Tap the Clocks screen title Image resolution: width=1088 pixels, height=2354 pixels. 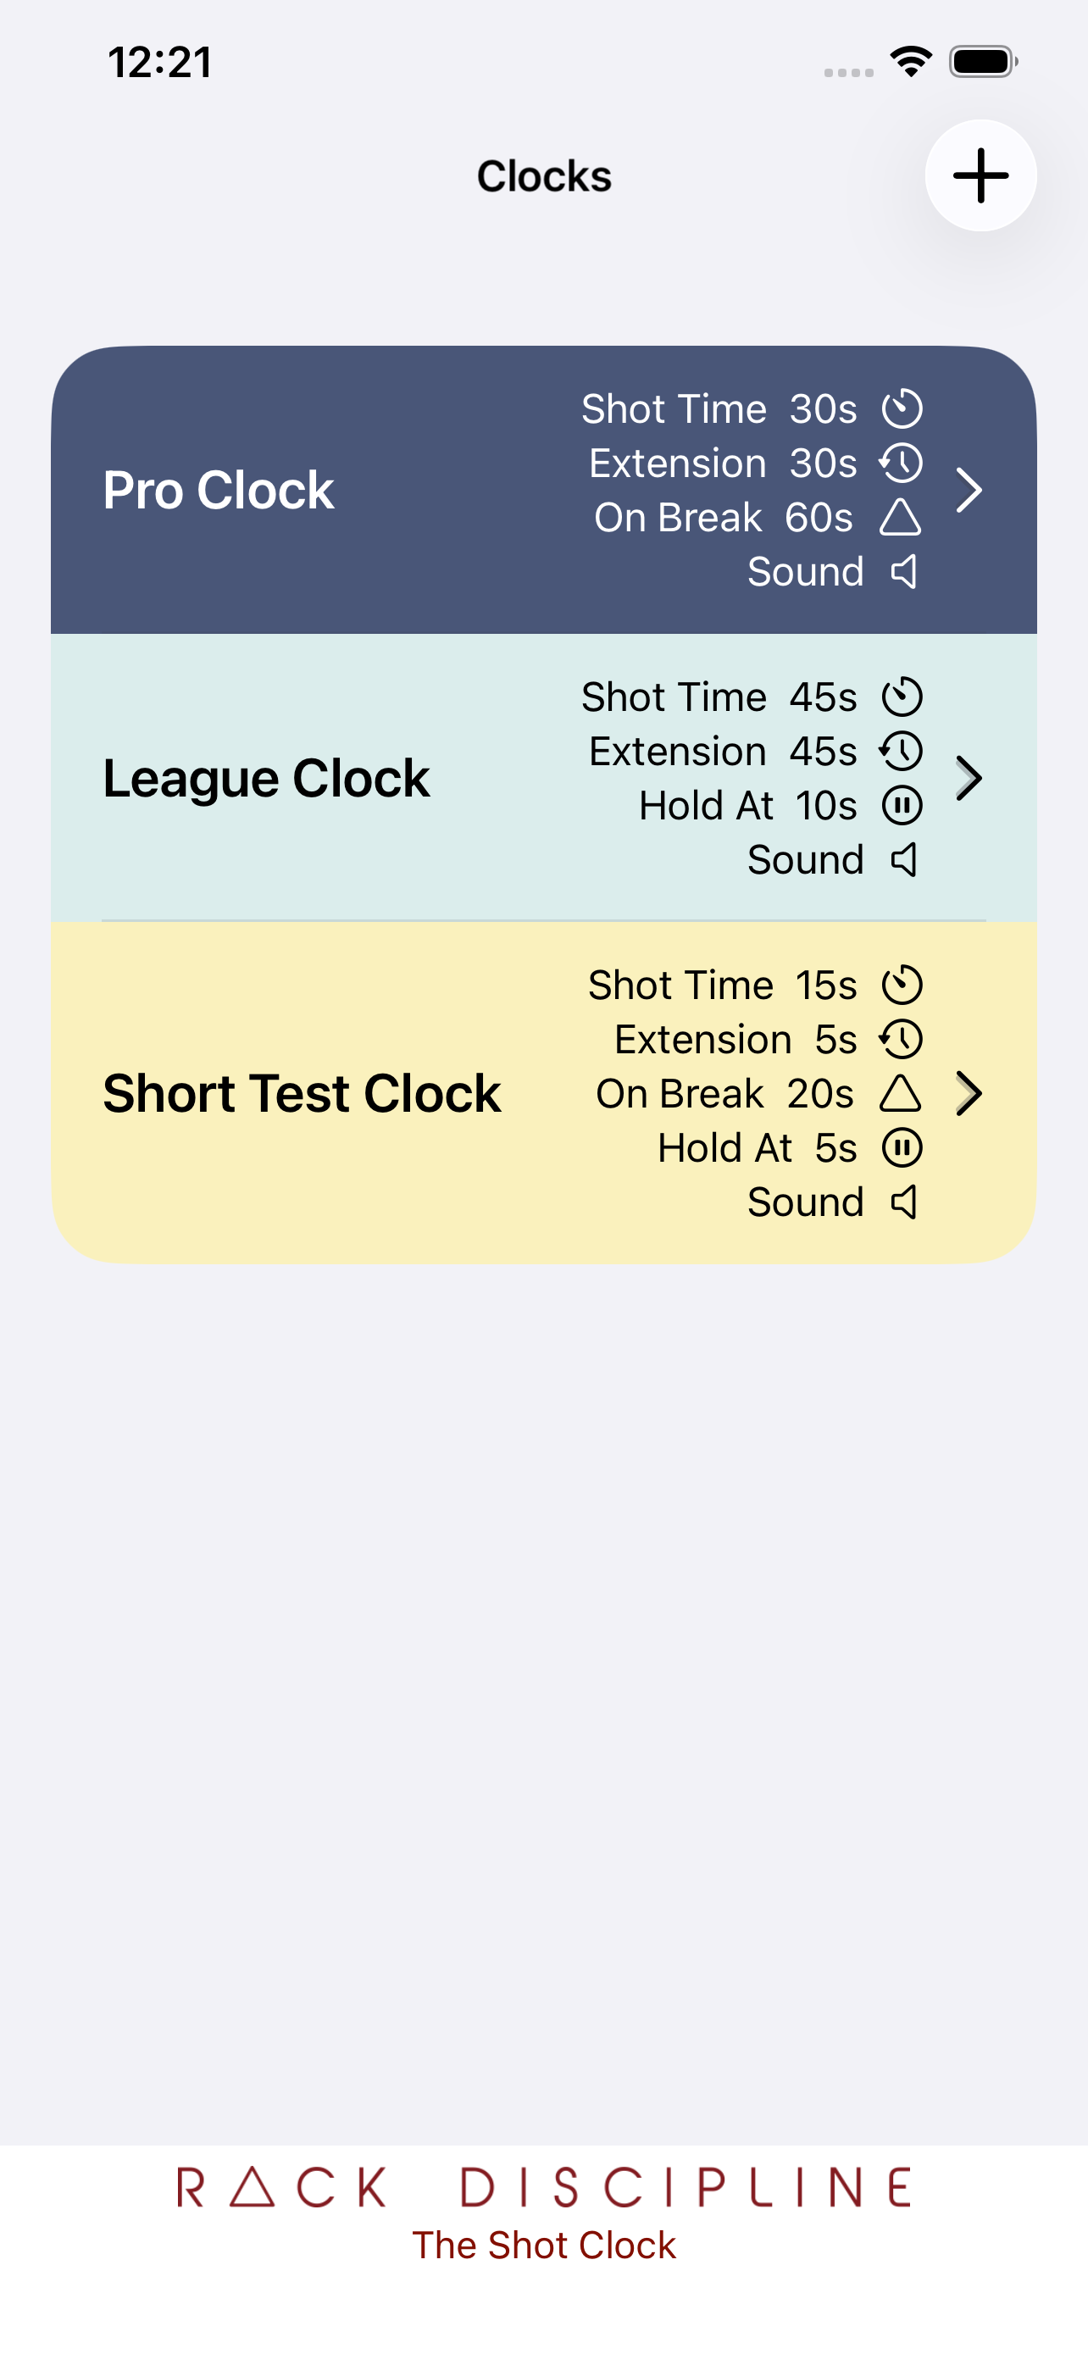(x=543, y=176)
